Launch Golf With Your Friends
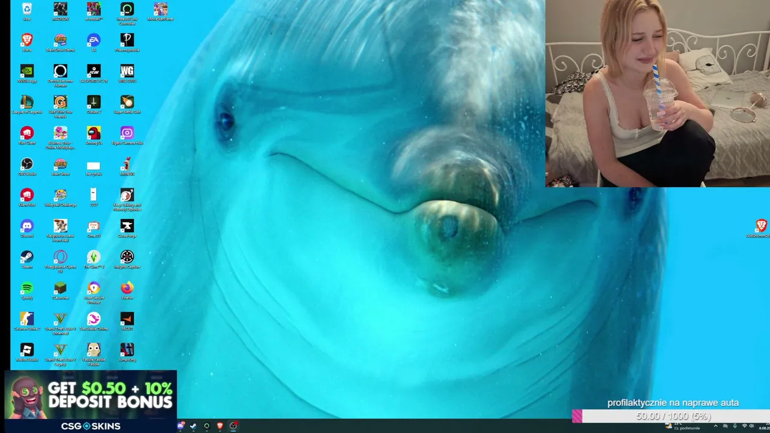Viewport: 770px width, 433px height. (x=60, y=106)
